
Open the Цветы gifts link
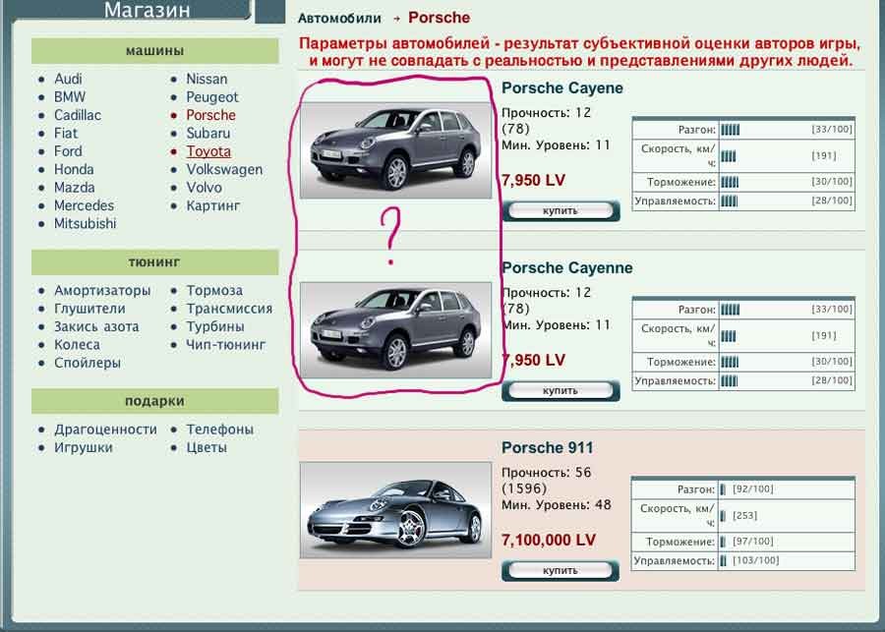[x=206, y=447]
